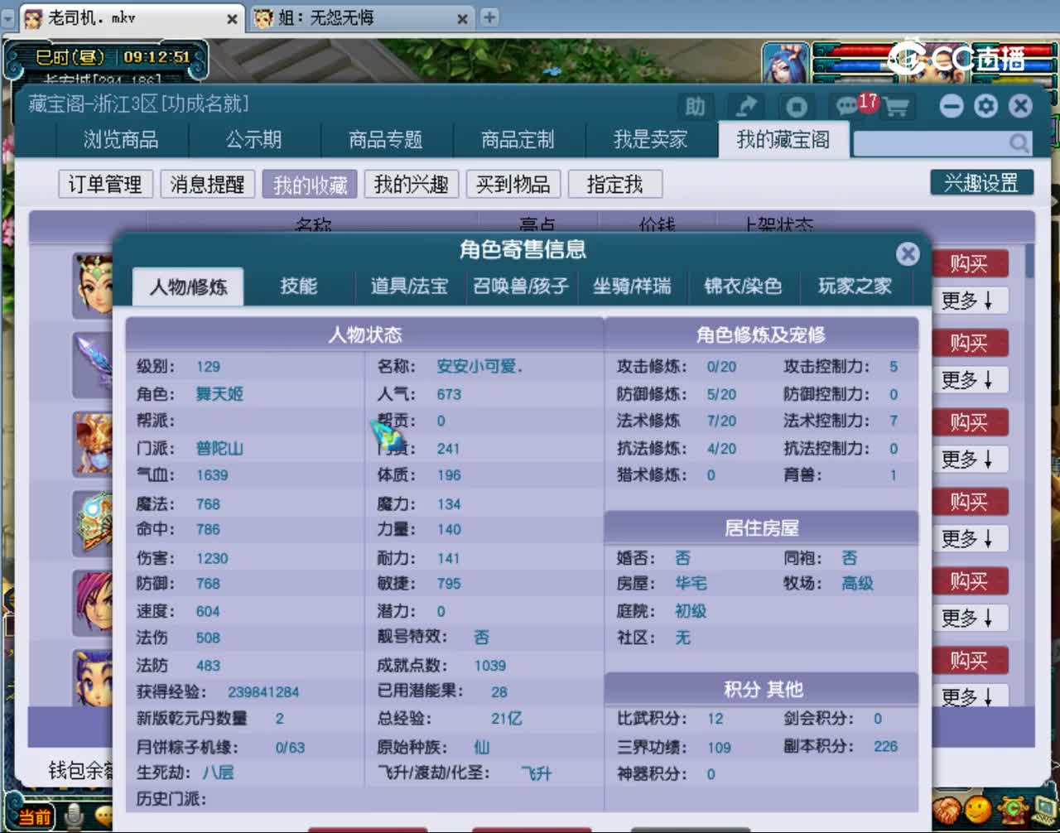Open the 商品专题 tab
This screenshot has height=833, width=1060.
pos(386,140)
